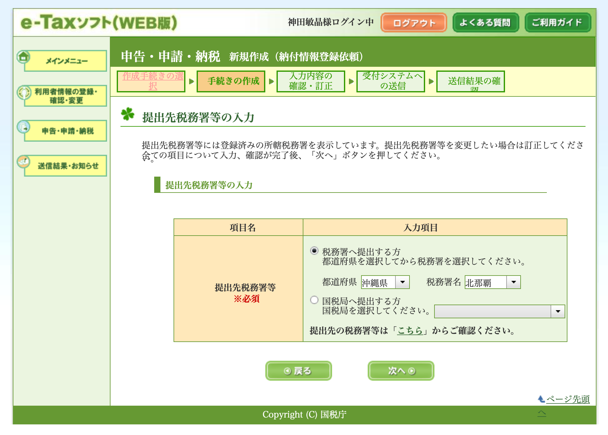Image resolution: width=608 pixels, height=435 pixels.
Task: Click the blue up-arrow icon beside ページ先頭
Action: 541,399
